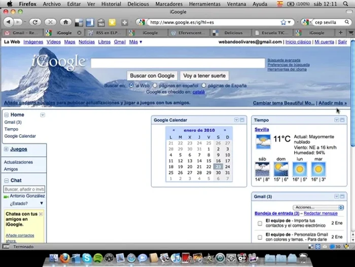Open the Marcadores menu in menu bar
The height and width of the screenshot is (267, 355).
pyautogui.click(x=169, y=4)
